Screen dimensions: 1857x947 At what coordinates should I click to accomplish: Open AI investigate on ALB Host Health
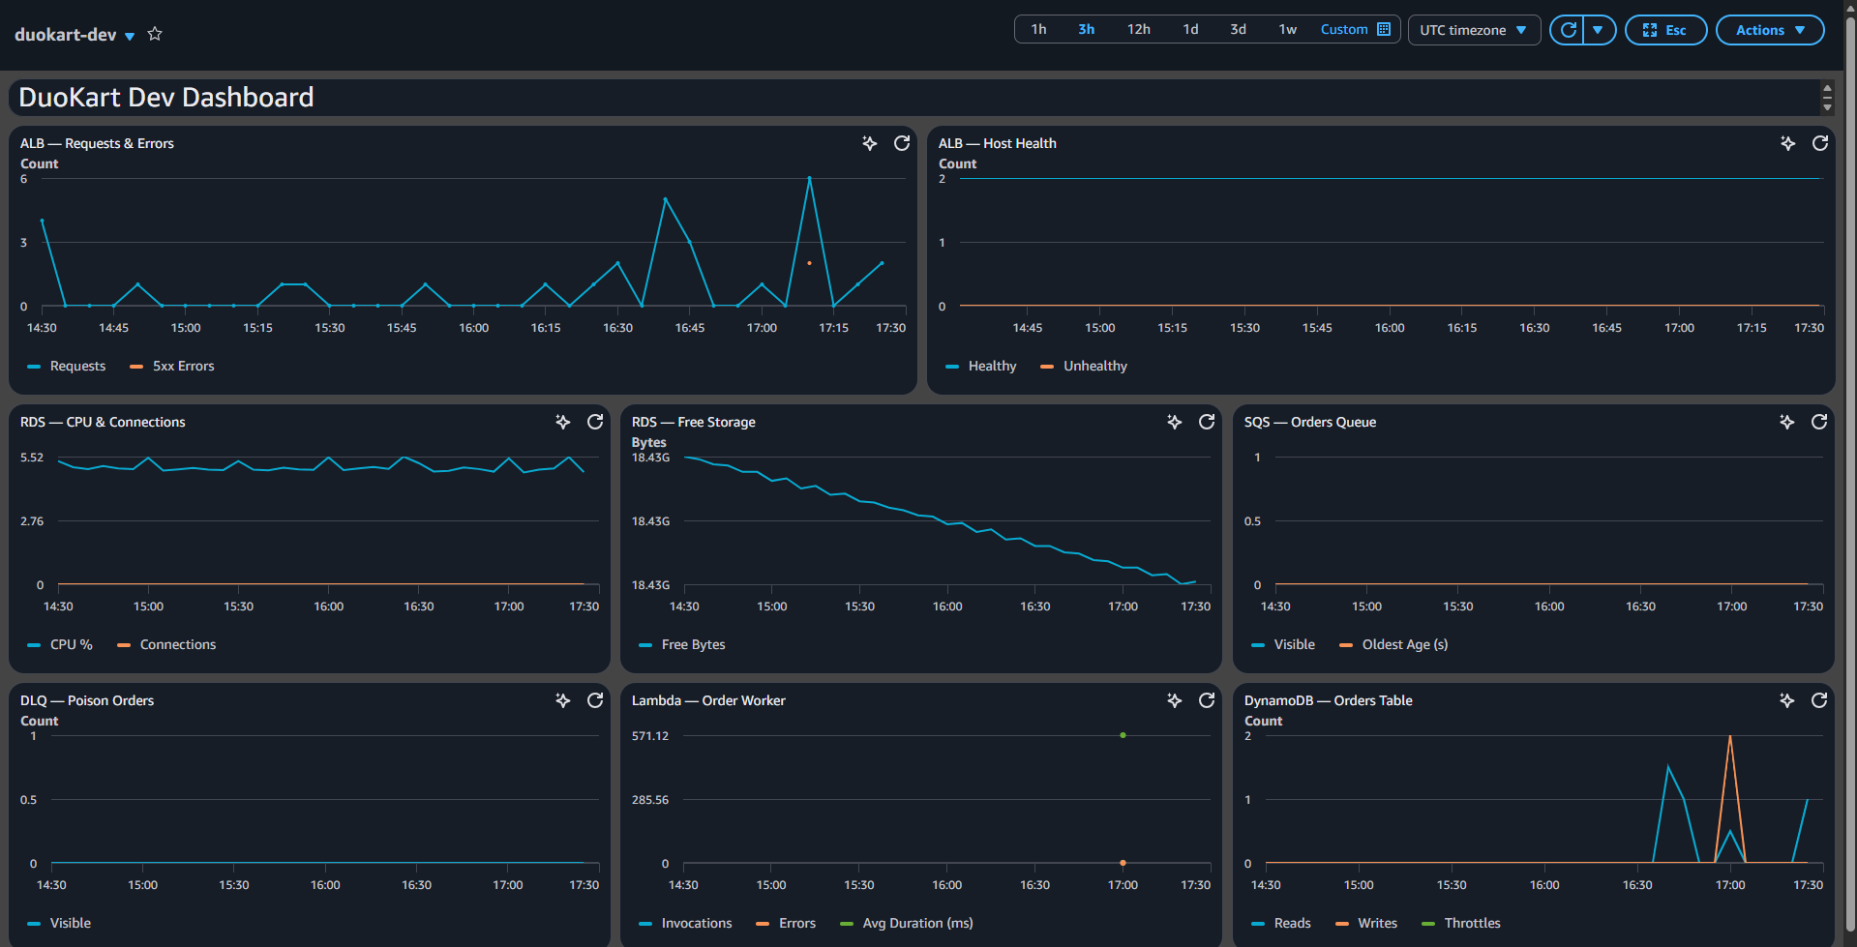[x=1788, y=143]
